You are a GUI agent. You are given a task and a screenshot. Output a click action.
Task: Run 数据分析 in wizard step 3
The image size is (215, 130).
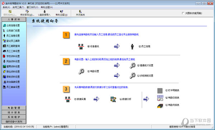pyautogui.click(x=121, y=99)
